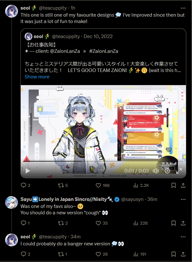This screenshot has height=262, width=192.
Task: Open more options on seol's top tweet
Action: (x=183, y=8)
